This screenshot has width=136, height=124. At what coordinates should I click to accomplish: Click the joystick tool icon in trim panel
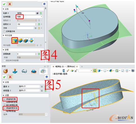click(15, 71)
